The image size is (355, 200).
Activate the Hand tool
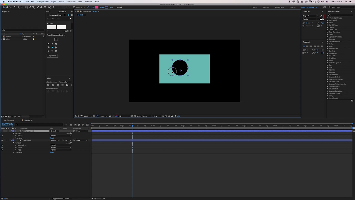[x=7, y=7]
